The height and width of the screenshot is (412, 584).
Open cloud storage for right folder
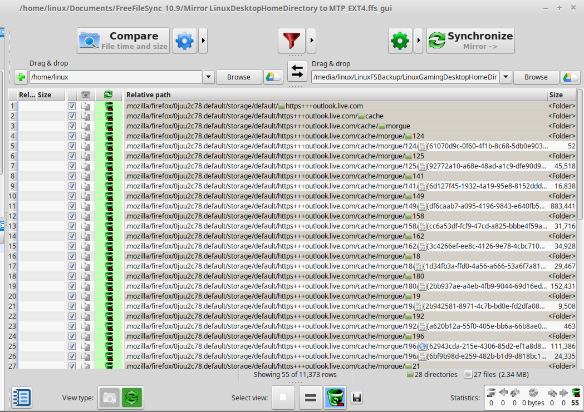(571, 77)
